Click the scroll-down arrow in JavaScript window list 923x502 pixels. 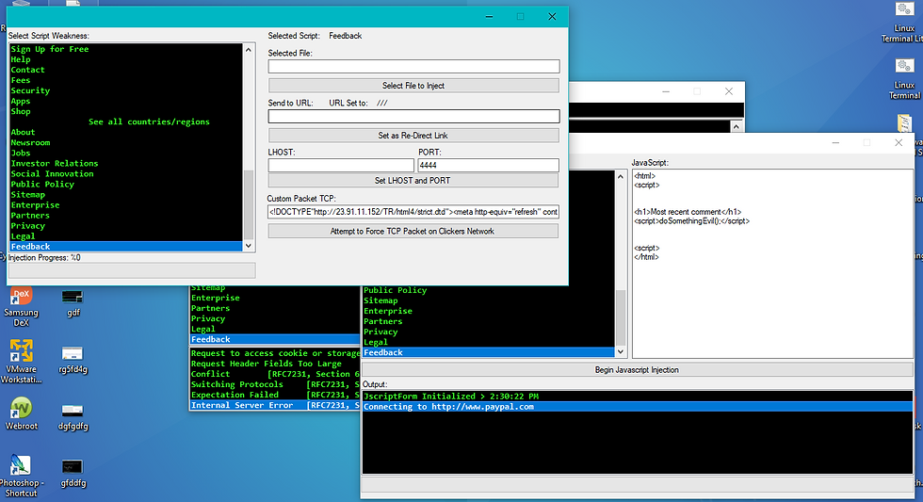620,351
